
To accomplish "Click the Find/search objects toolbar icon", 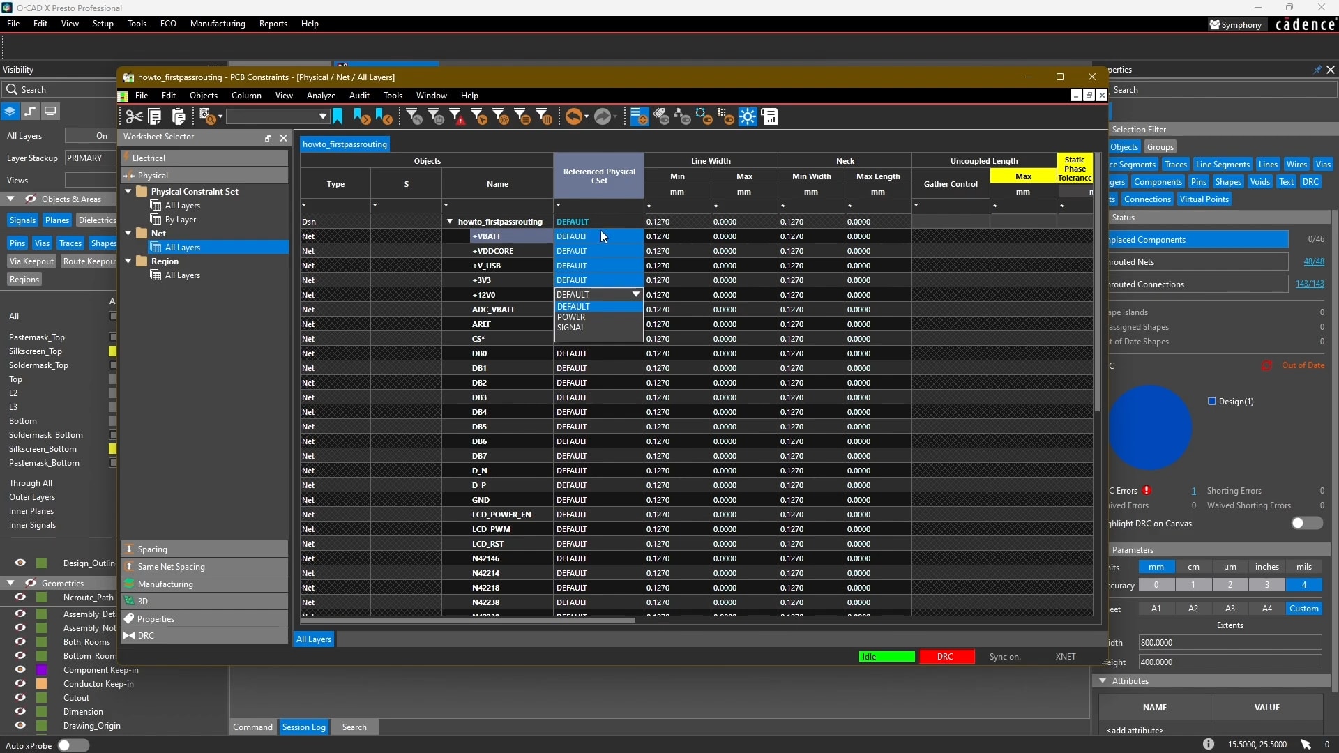I will coord(208,116).
